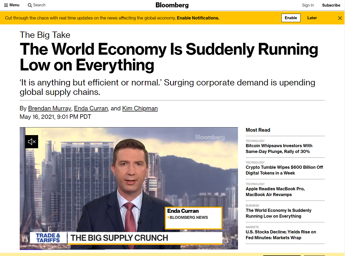Open U.S. Stocks Decline Markets Wrap

coord(281,235)
